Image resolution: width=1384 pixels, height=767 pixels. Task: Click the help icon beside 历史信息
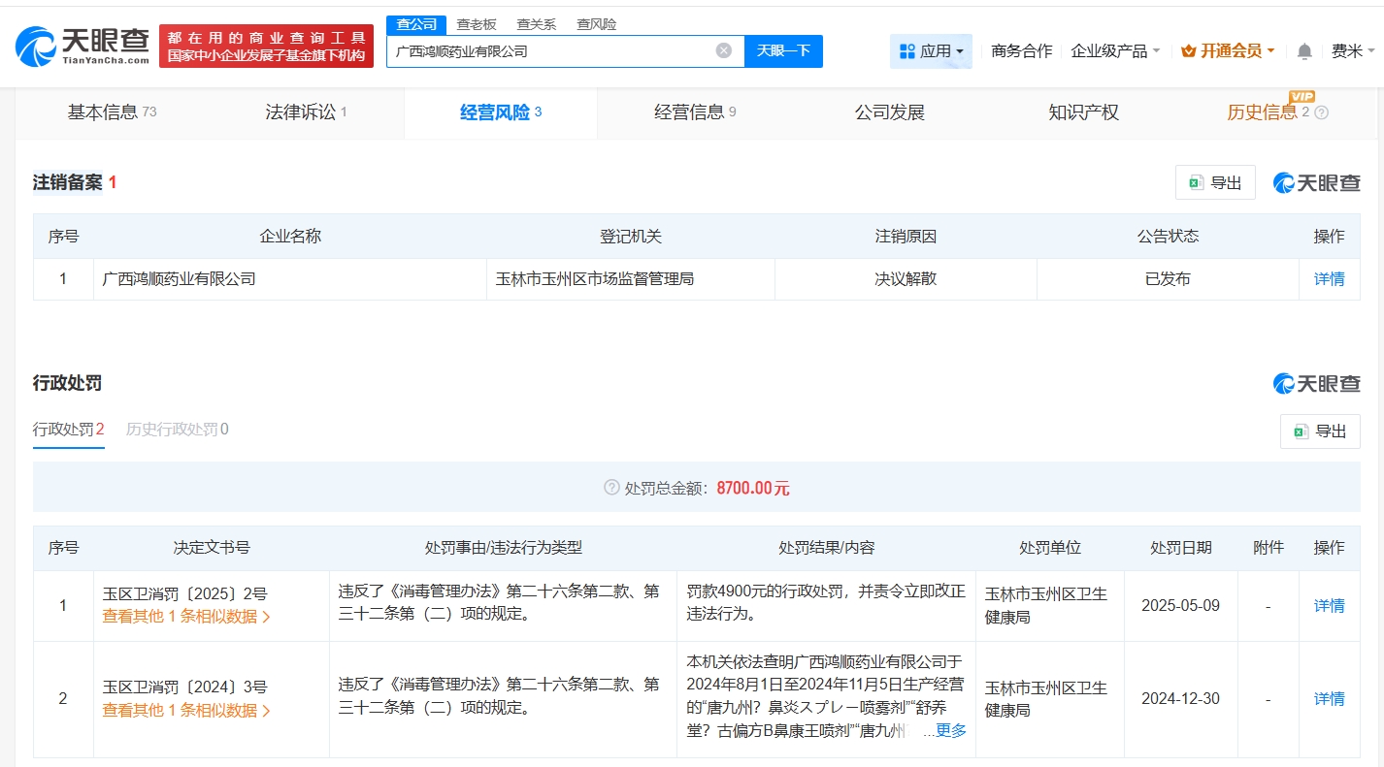click(1321, 112)
